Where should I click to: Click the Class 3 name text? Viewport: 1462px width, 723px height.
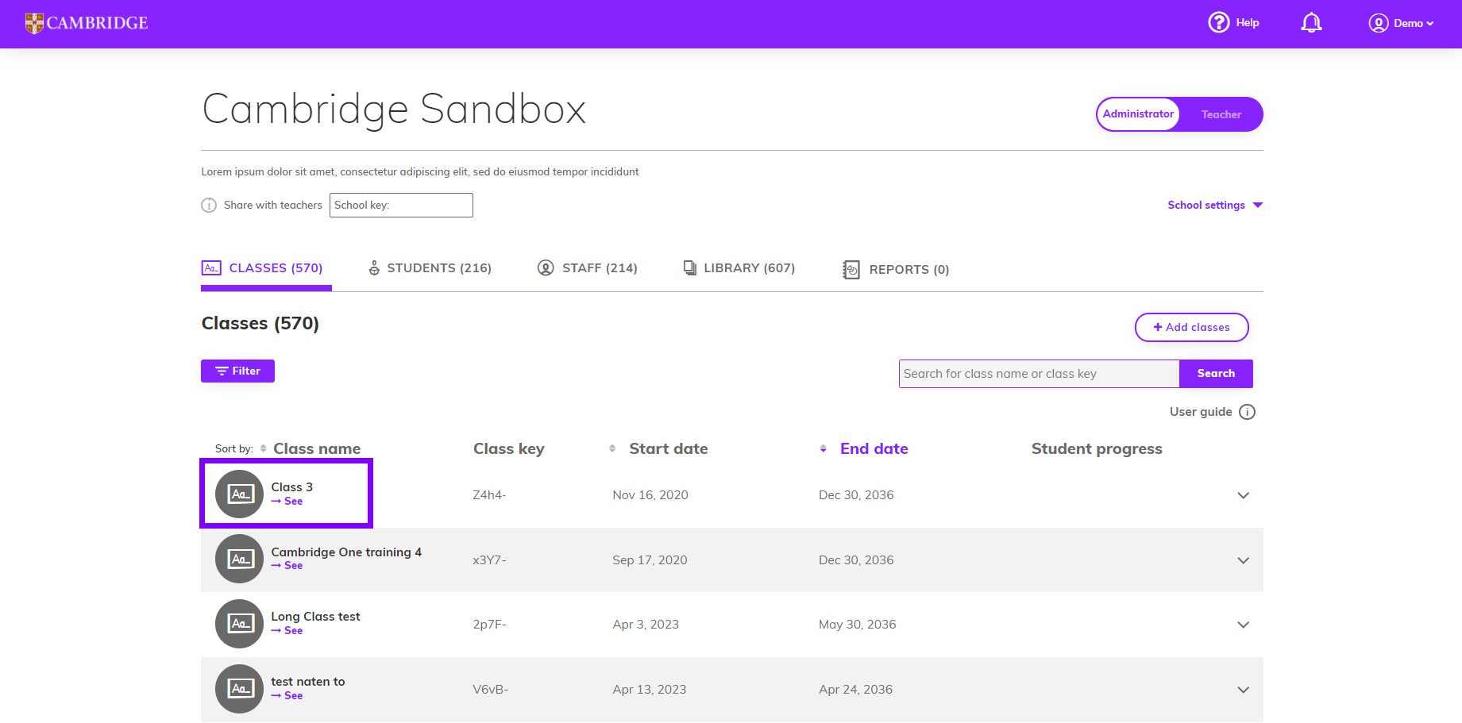pyautogui.click(x=291, y=487)
